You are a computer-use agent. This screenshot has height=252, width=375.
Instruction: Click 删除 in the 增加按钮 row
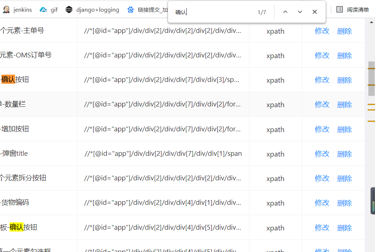click(345, 130)
